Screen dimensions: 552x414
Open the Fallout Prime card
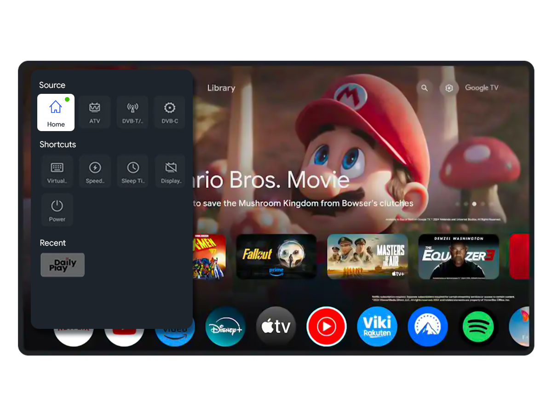[x=276, y=257]
